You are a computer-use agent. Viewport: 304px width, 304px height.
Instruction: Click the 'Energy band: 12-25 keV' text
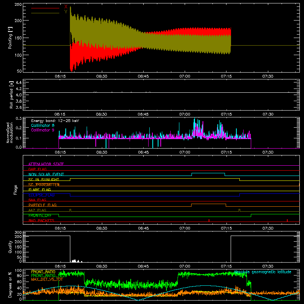55,121
